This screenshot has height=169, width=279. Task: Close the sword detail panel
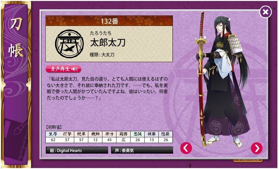pos(266,12)
